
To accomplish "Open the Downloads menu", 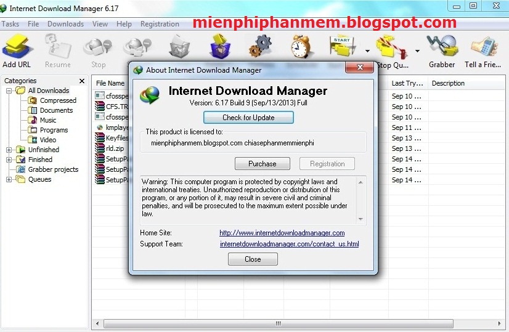I will [x=65, y=24].
